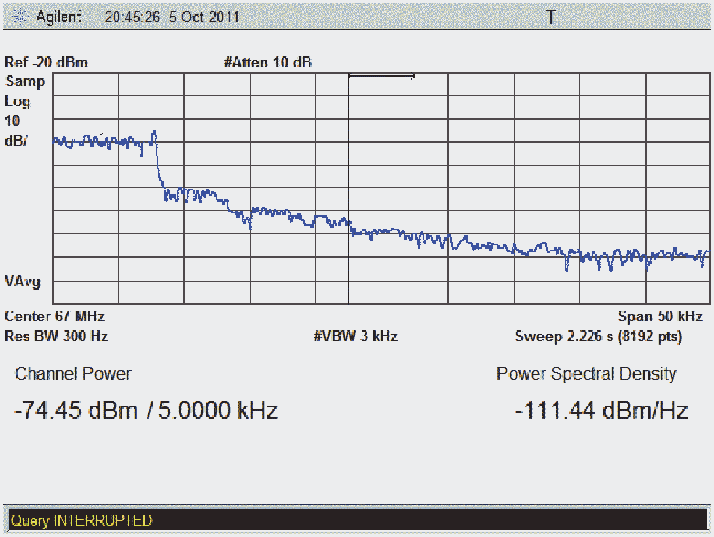Click the Samp detector mode label

(x=25, y=82)
